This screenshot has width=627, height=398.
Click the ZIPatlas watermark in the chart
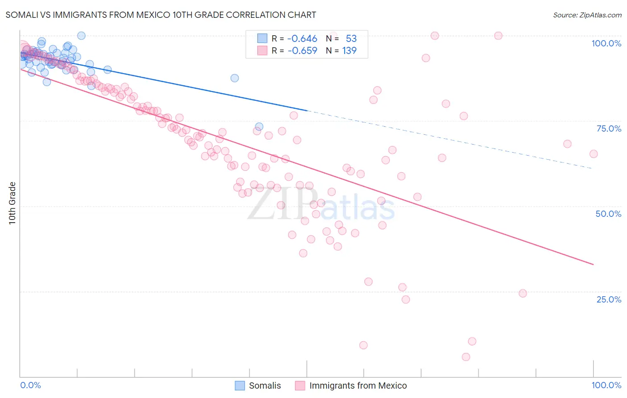[x=321, y=204]
